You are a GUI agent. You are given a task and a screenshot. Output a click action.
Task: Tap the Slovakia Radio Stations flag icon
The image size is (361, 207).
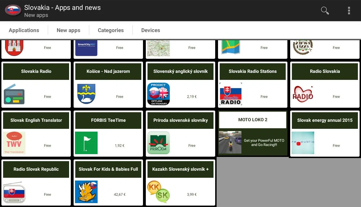click(231, 94)
